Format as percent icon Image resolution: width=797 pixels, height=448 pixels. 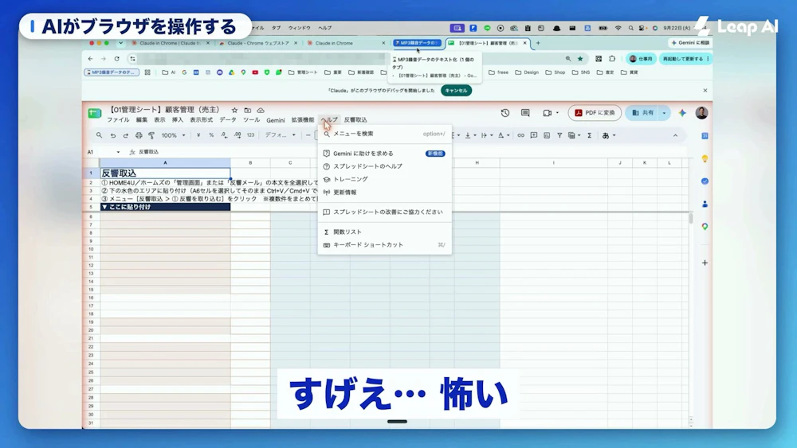(x=211, y=135)
